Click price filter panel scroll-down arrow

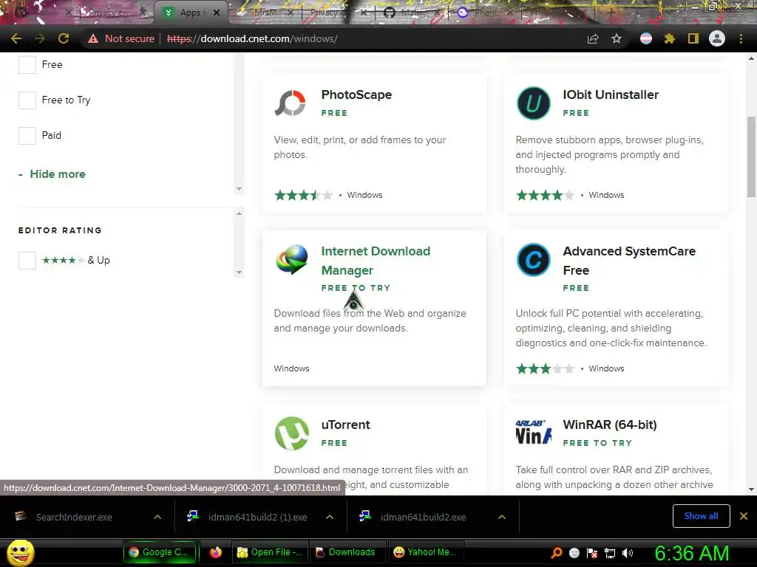(x=239, y=189)
